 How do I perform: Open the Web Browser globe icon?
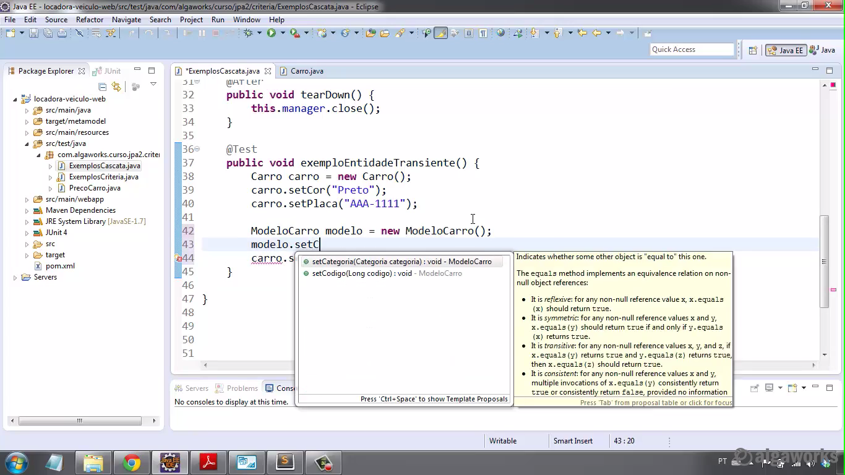coord(501,33)
